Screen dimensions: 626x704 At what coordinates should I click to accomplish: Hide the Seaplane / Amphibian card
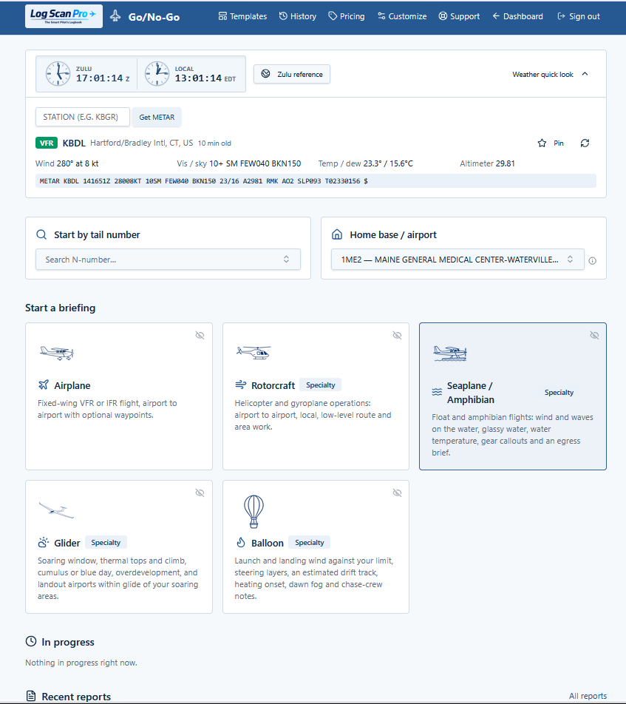(594, 336)
